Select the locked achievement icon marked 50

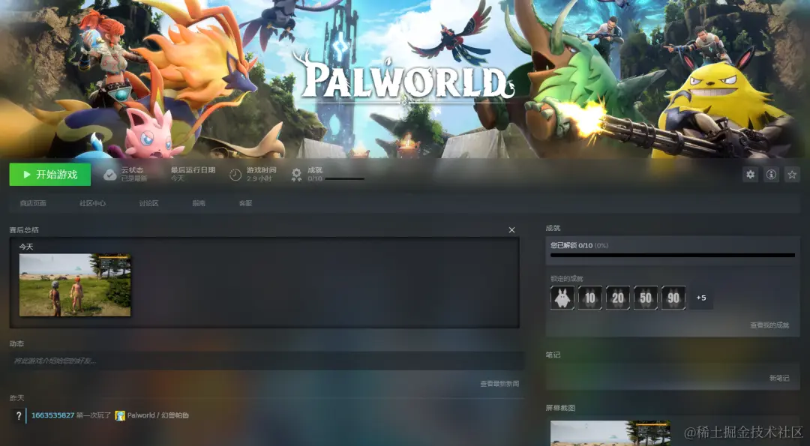[x=646, y=298]
